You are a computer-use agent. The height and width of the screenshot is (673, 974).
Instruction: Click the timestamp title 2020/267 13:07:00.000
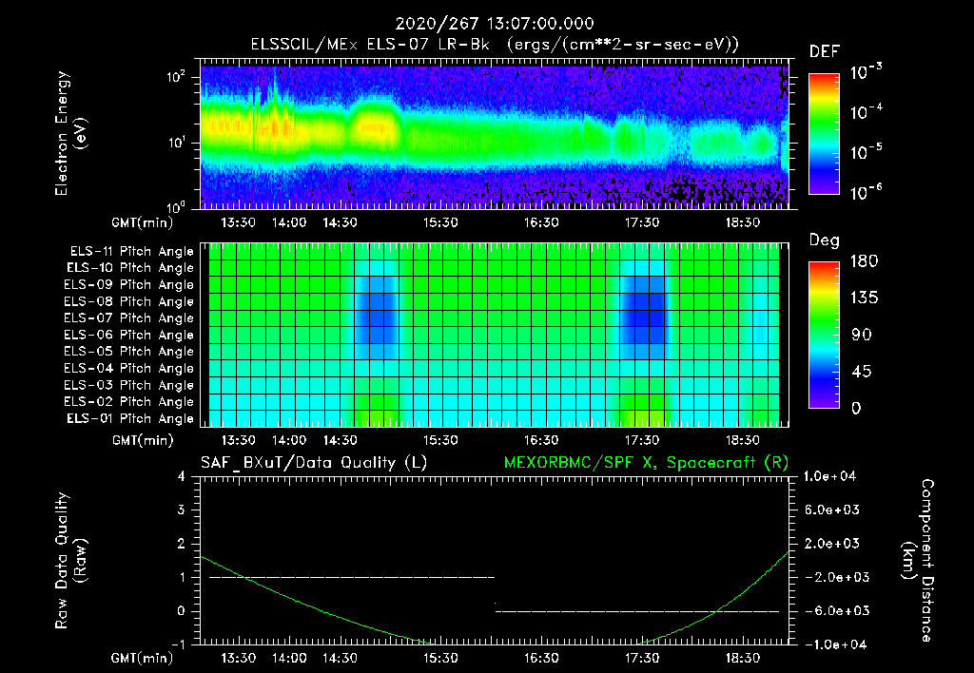[x=495, y=24]
